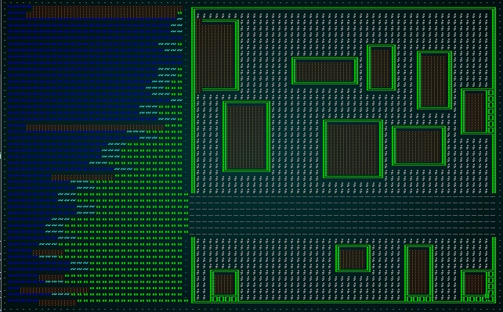Select the tall narrow building in the lower compound
Image resolution: width=503 pixels, height=312 pixels.
419,273
